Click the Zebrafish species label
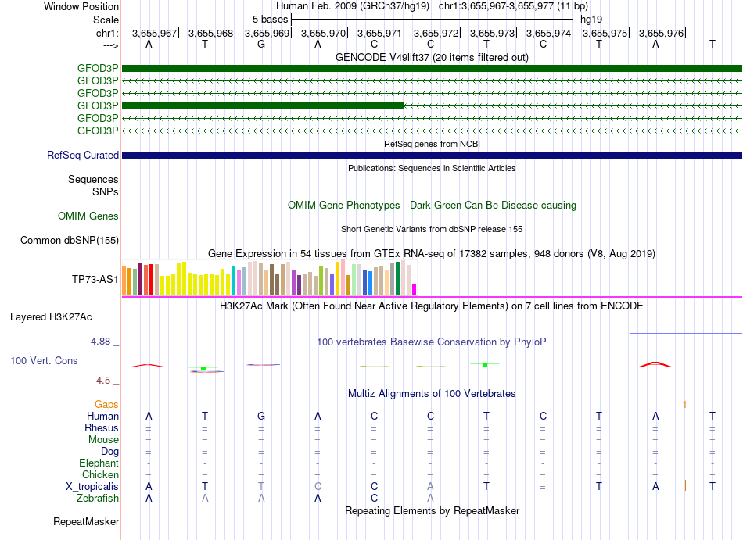 click(x=98, y=499)
